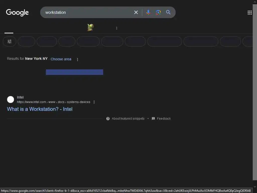Open the three-dot menu in the tabs row
This screenshot has width=257, height=193.
(x=116, y=28)
